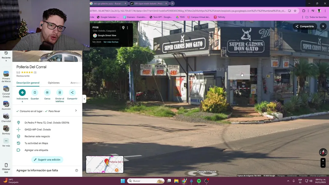Open the TikFinity bookmark
The image size is (329, 185).
220,17
